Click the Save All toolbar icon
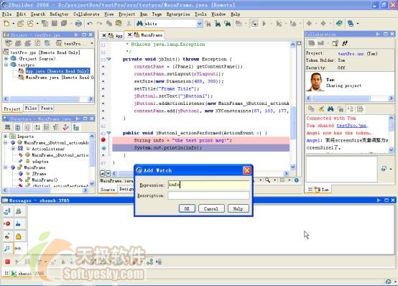 64,24
